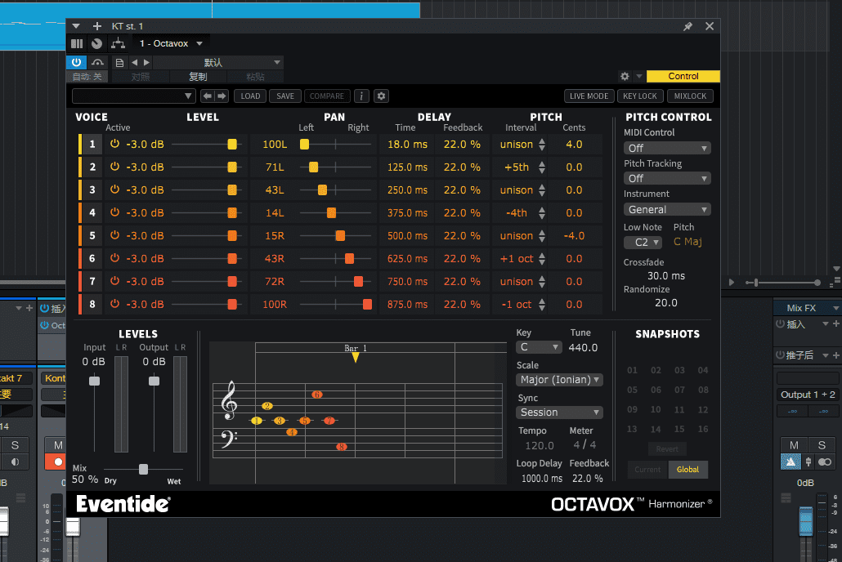Select the Current snapshots tab
Image resolution: width=842 pixels, height=562 pixels.
coord(647,470)
